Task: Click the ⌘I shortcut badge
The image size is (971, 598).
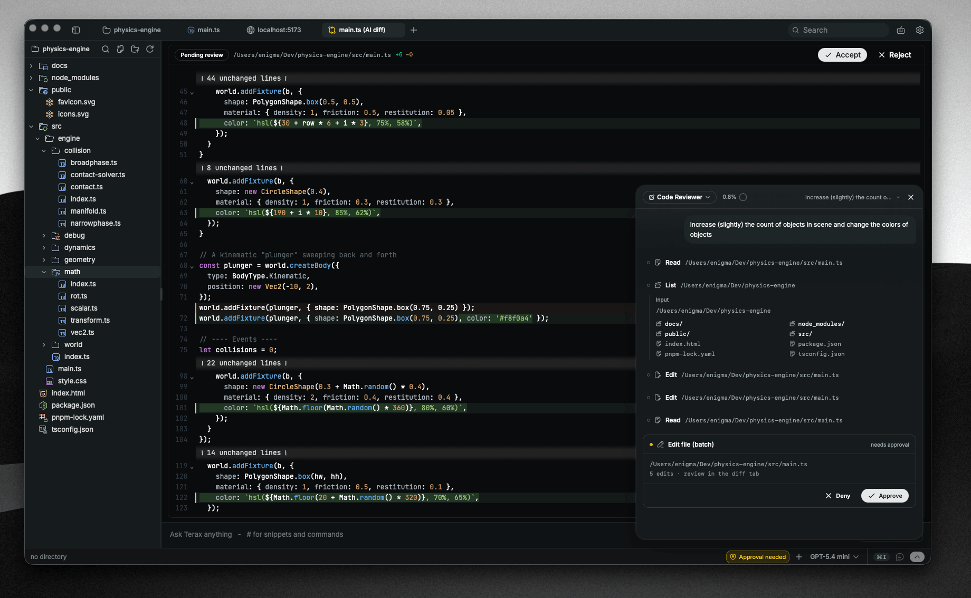Action: click(881, 557)
